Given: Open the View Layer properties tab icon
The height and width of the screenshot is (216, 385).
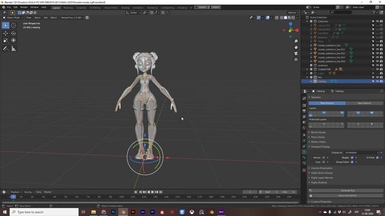Looking at the screenshot, I should [304, 116].
